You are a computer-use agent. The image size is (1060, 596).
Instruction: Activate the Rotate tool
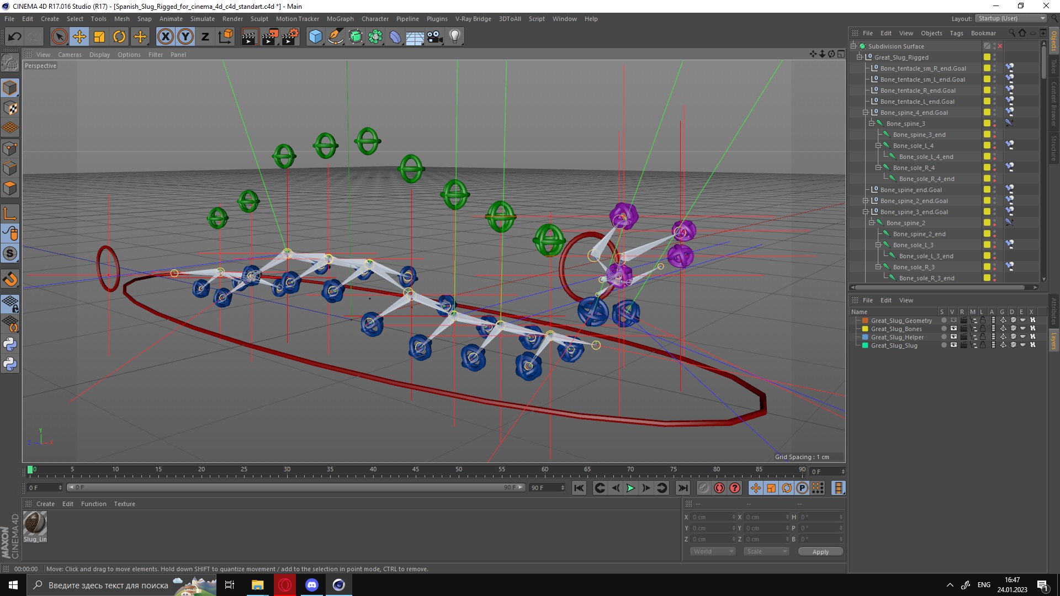pos(119,37)
